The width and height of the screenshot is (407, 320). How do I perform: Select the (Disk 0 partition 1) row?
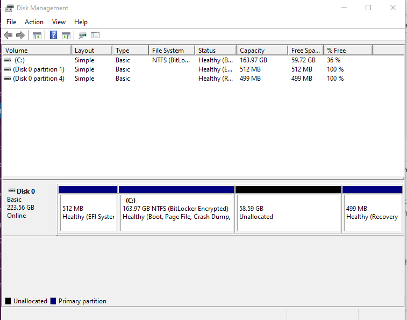pyautogui.click(x=188, y=69)
